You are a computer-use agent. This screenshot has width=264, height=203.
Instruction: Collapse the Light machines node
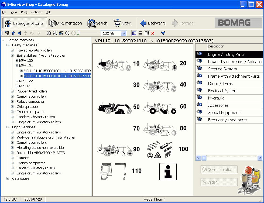click(x=8, y=127)
